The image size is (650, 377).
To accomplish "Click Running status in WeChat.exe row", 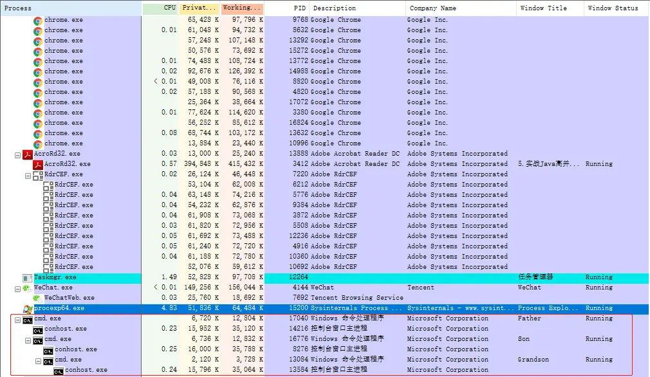I will [599, 288].
